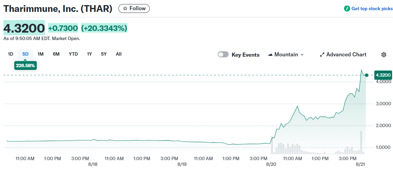Click the +0.7300 price change value
This screenshot has height=169, width=393.
click(63, 28)
